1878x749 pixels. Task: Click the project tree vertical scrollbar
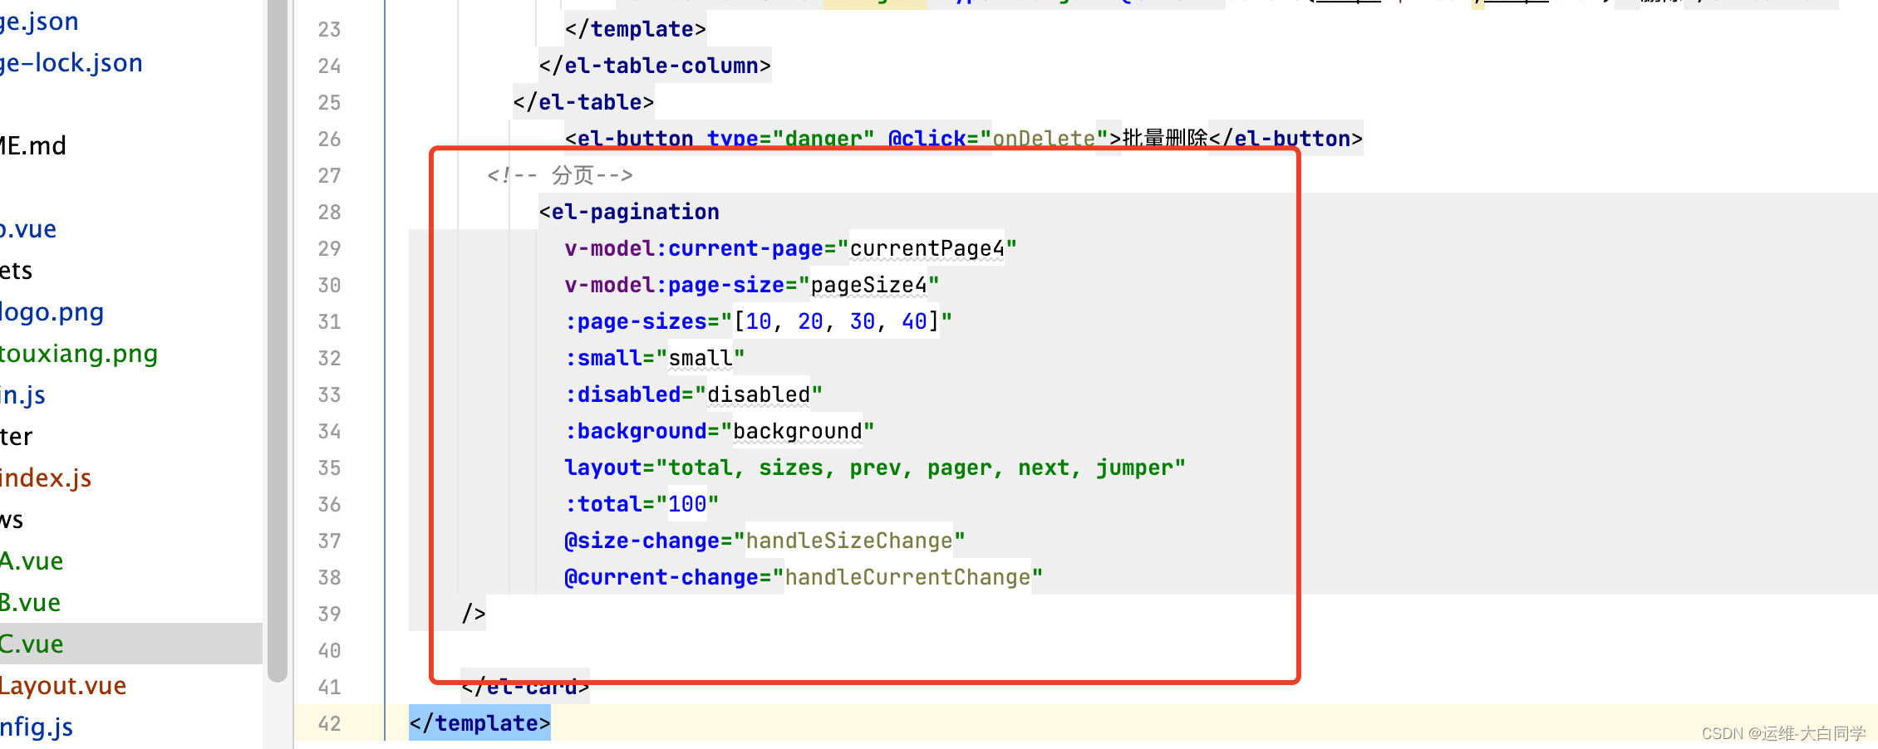(278, 340)
